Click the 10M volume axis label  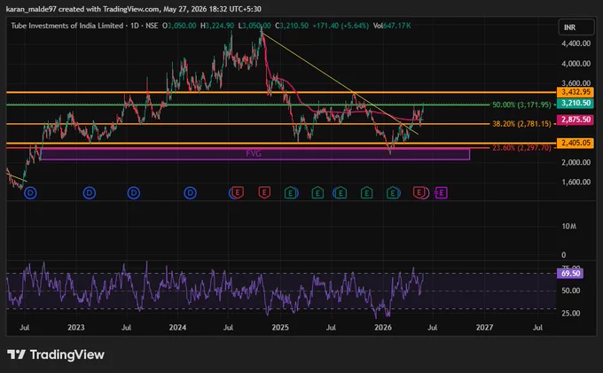(x=568, y=226)
